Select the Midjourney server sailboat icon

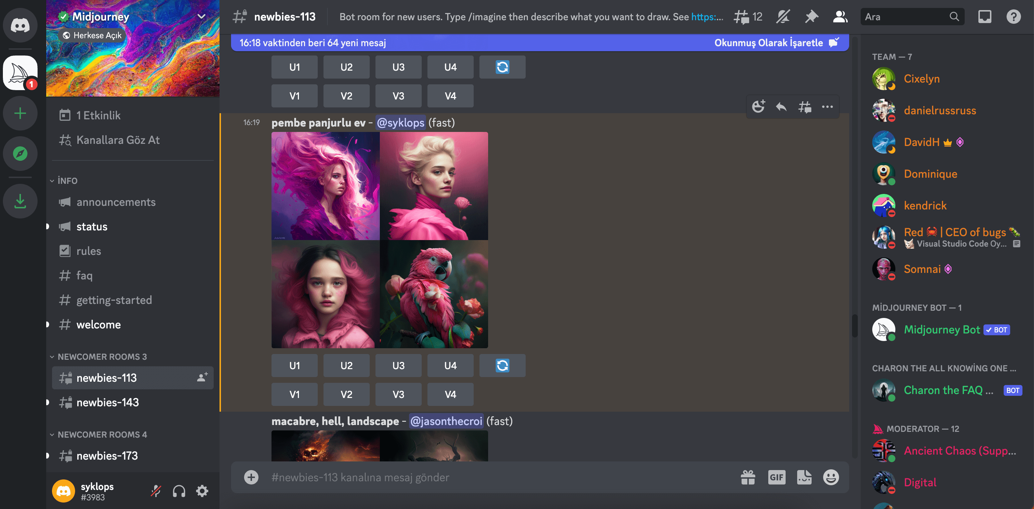(x=20, y=73)
